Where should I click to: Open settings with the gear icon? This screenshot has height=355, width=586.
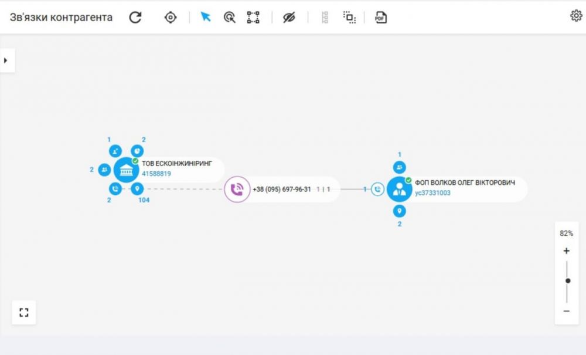coord(575,16)
